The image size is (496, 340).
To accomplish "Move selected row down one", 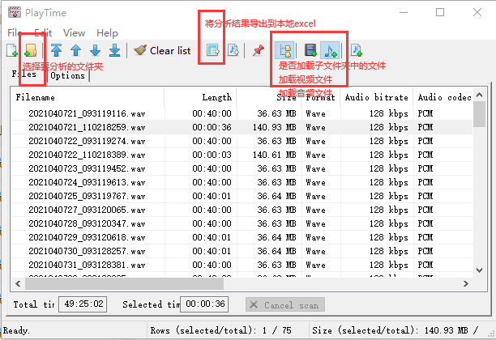I will [x=95, y=50].
